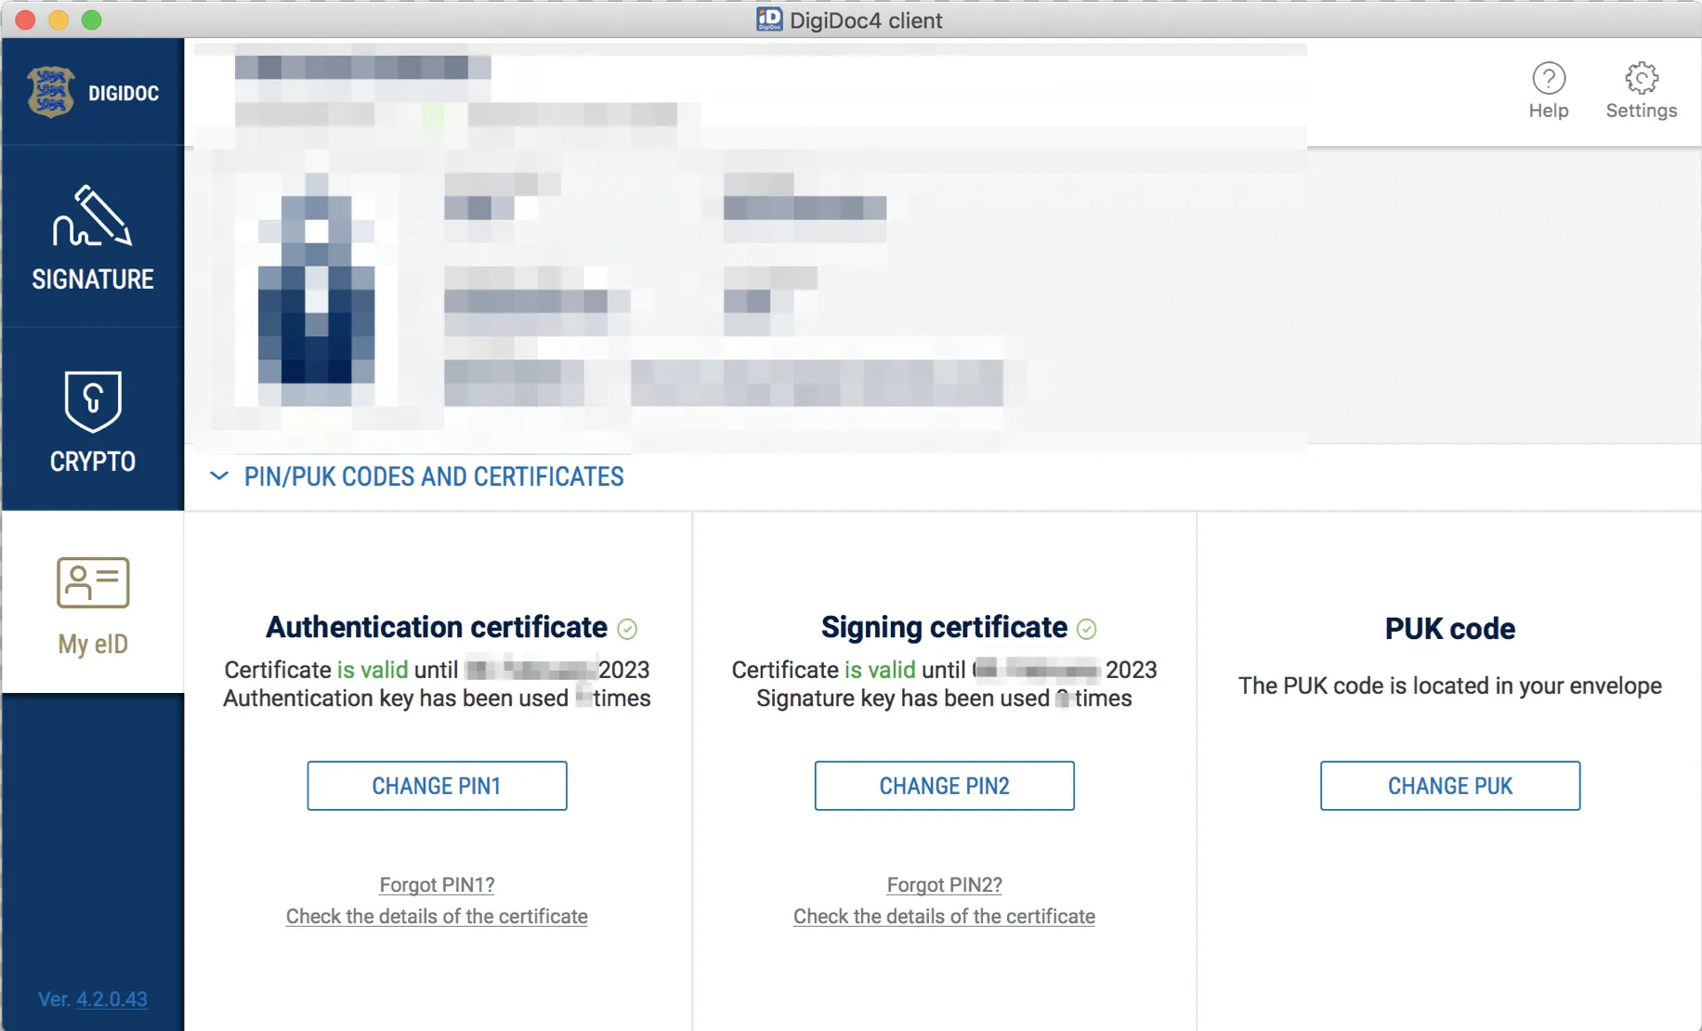Collapse the PIN/PUK codes chevron arrow
This screenshot has height=1031, width=1702.
(x=219, y=476)
